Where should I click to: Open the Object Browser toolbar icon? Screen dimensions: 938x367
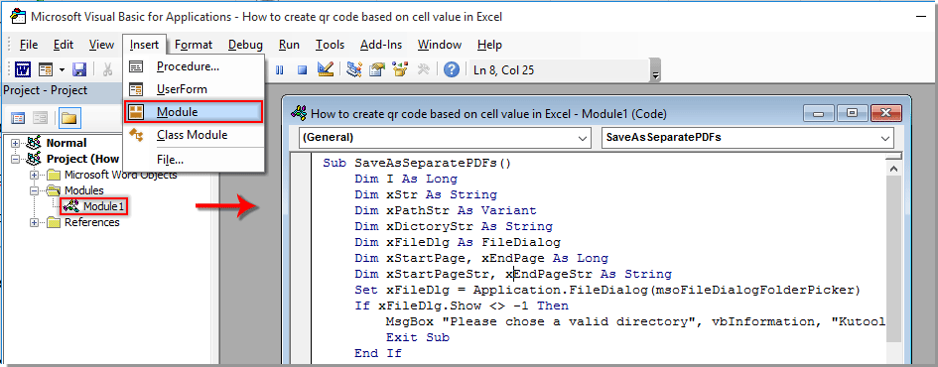pyautogui.click(x=400, y=70)
